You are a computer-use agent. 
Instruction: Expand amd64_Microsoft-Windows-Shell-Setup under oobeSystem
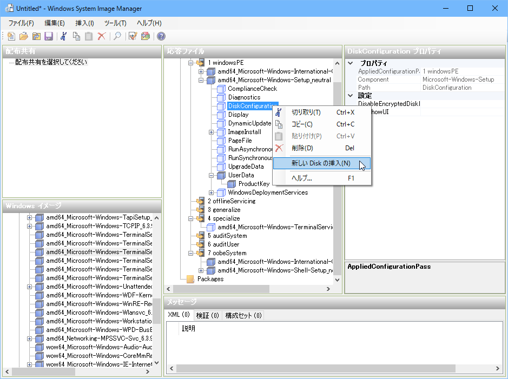201,270
